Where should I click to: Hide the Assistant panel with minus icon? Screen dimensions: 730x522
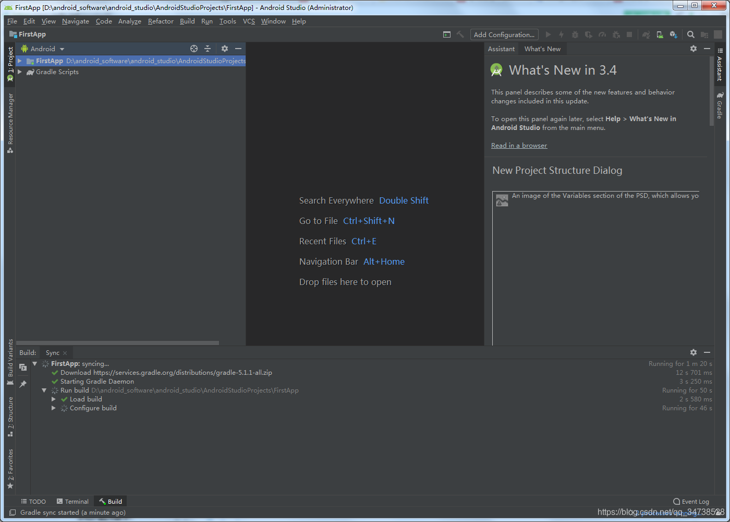[707, 49]
